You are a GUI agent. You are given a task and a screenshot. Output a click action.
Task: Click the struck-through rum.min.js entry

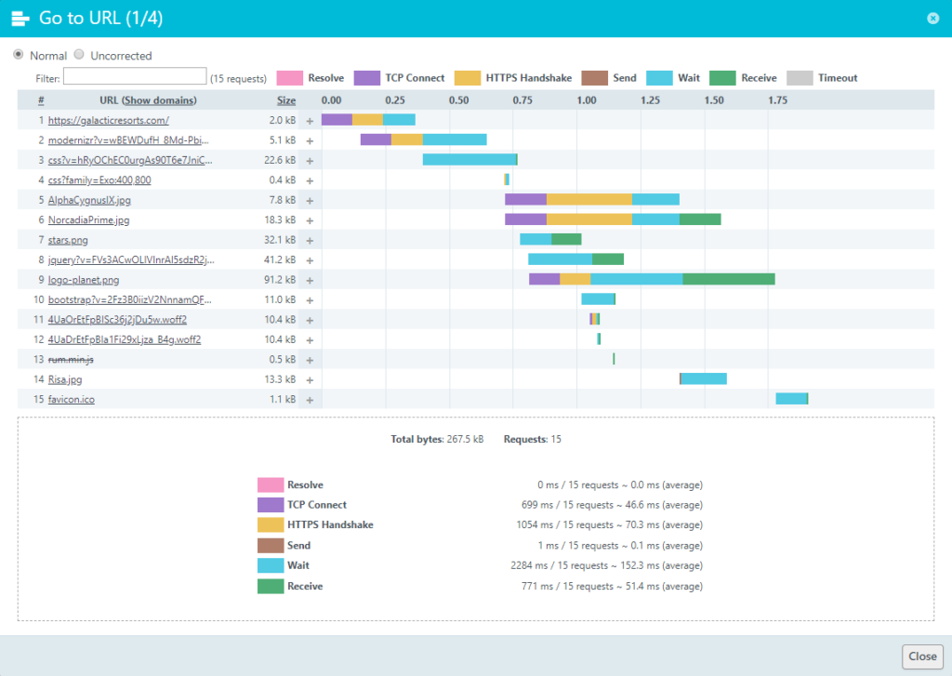point(71,360)
